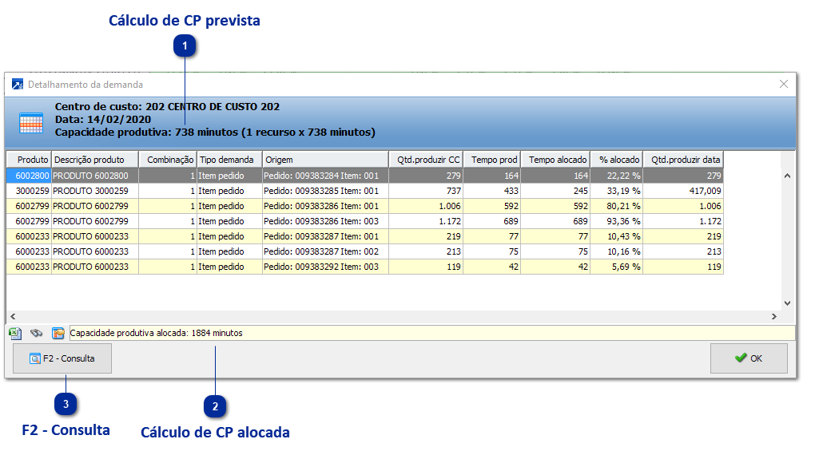Click the % alocado column header

(617, 160)
